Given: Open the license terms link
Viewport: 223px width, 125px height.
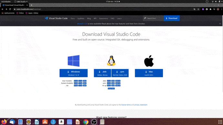Looking at the screenshot, I should [x=126, y=105].
